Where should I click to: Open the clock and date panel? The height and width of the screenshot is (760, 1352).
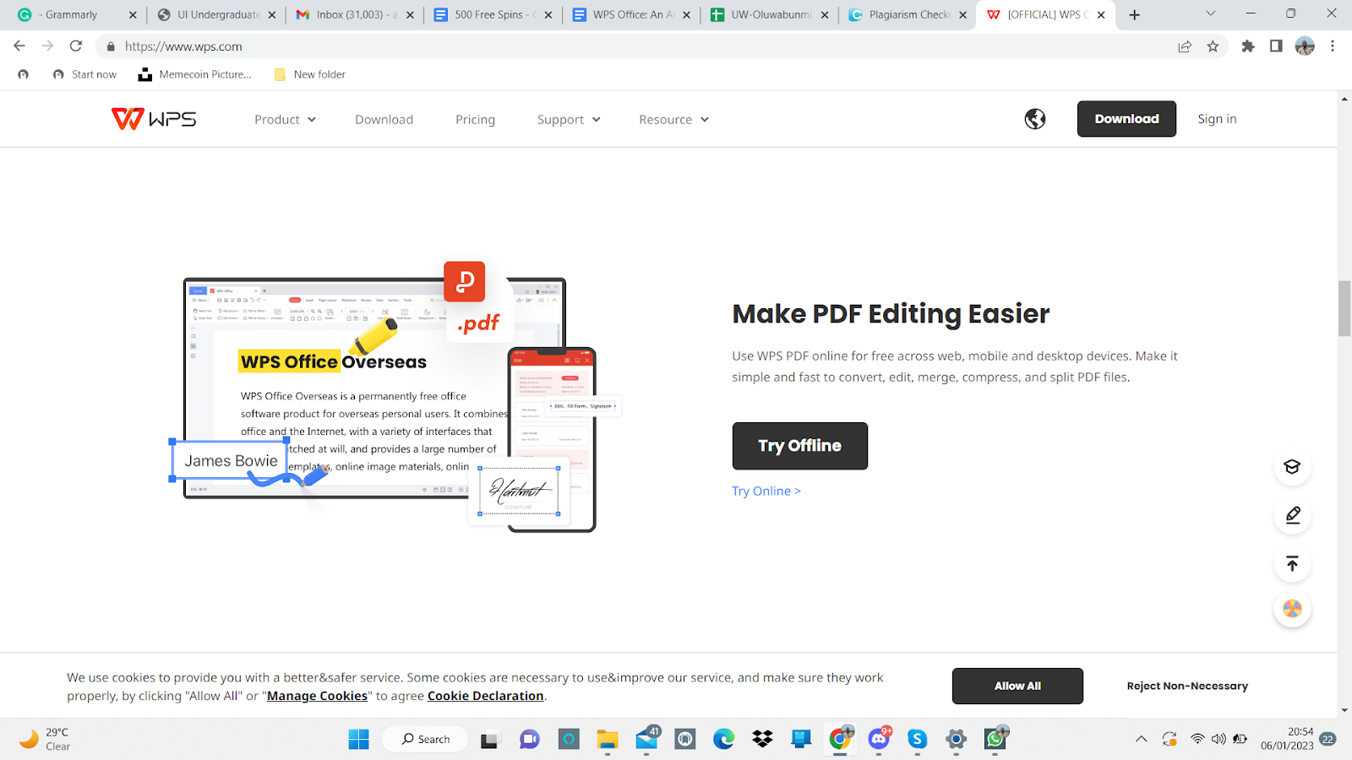[x=1287, y=740]
